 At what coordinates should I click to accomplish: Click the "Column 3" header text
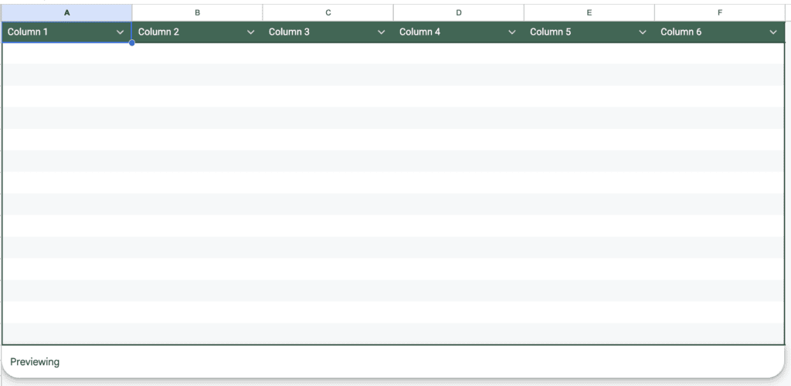click(289, 32)
